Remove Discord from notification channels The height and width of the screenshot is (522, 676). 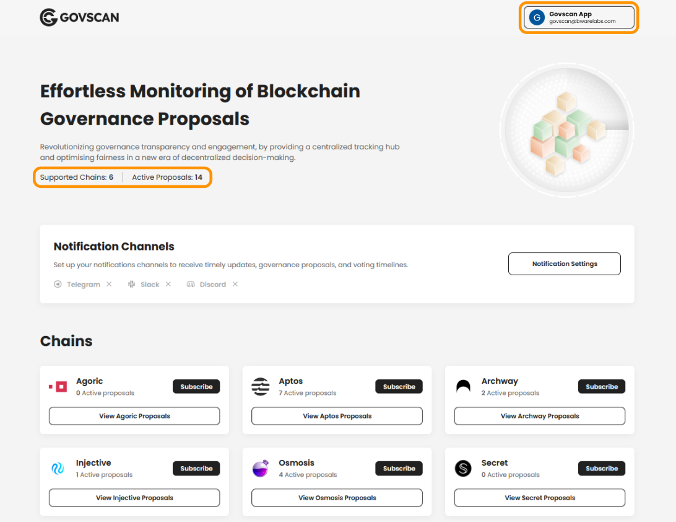235,284
